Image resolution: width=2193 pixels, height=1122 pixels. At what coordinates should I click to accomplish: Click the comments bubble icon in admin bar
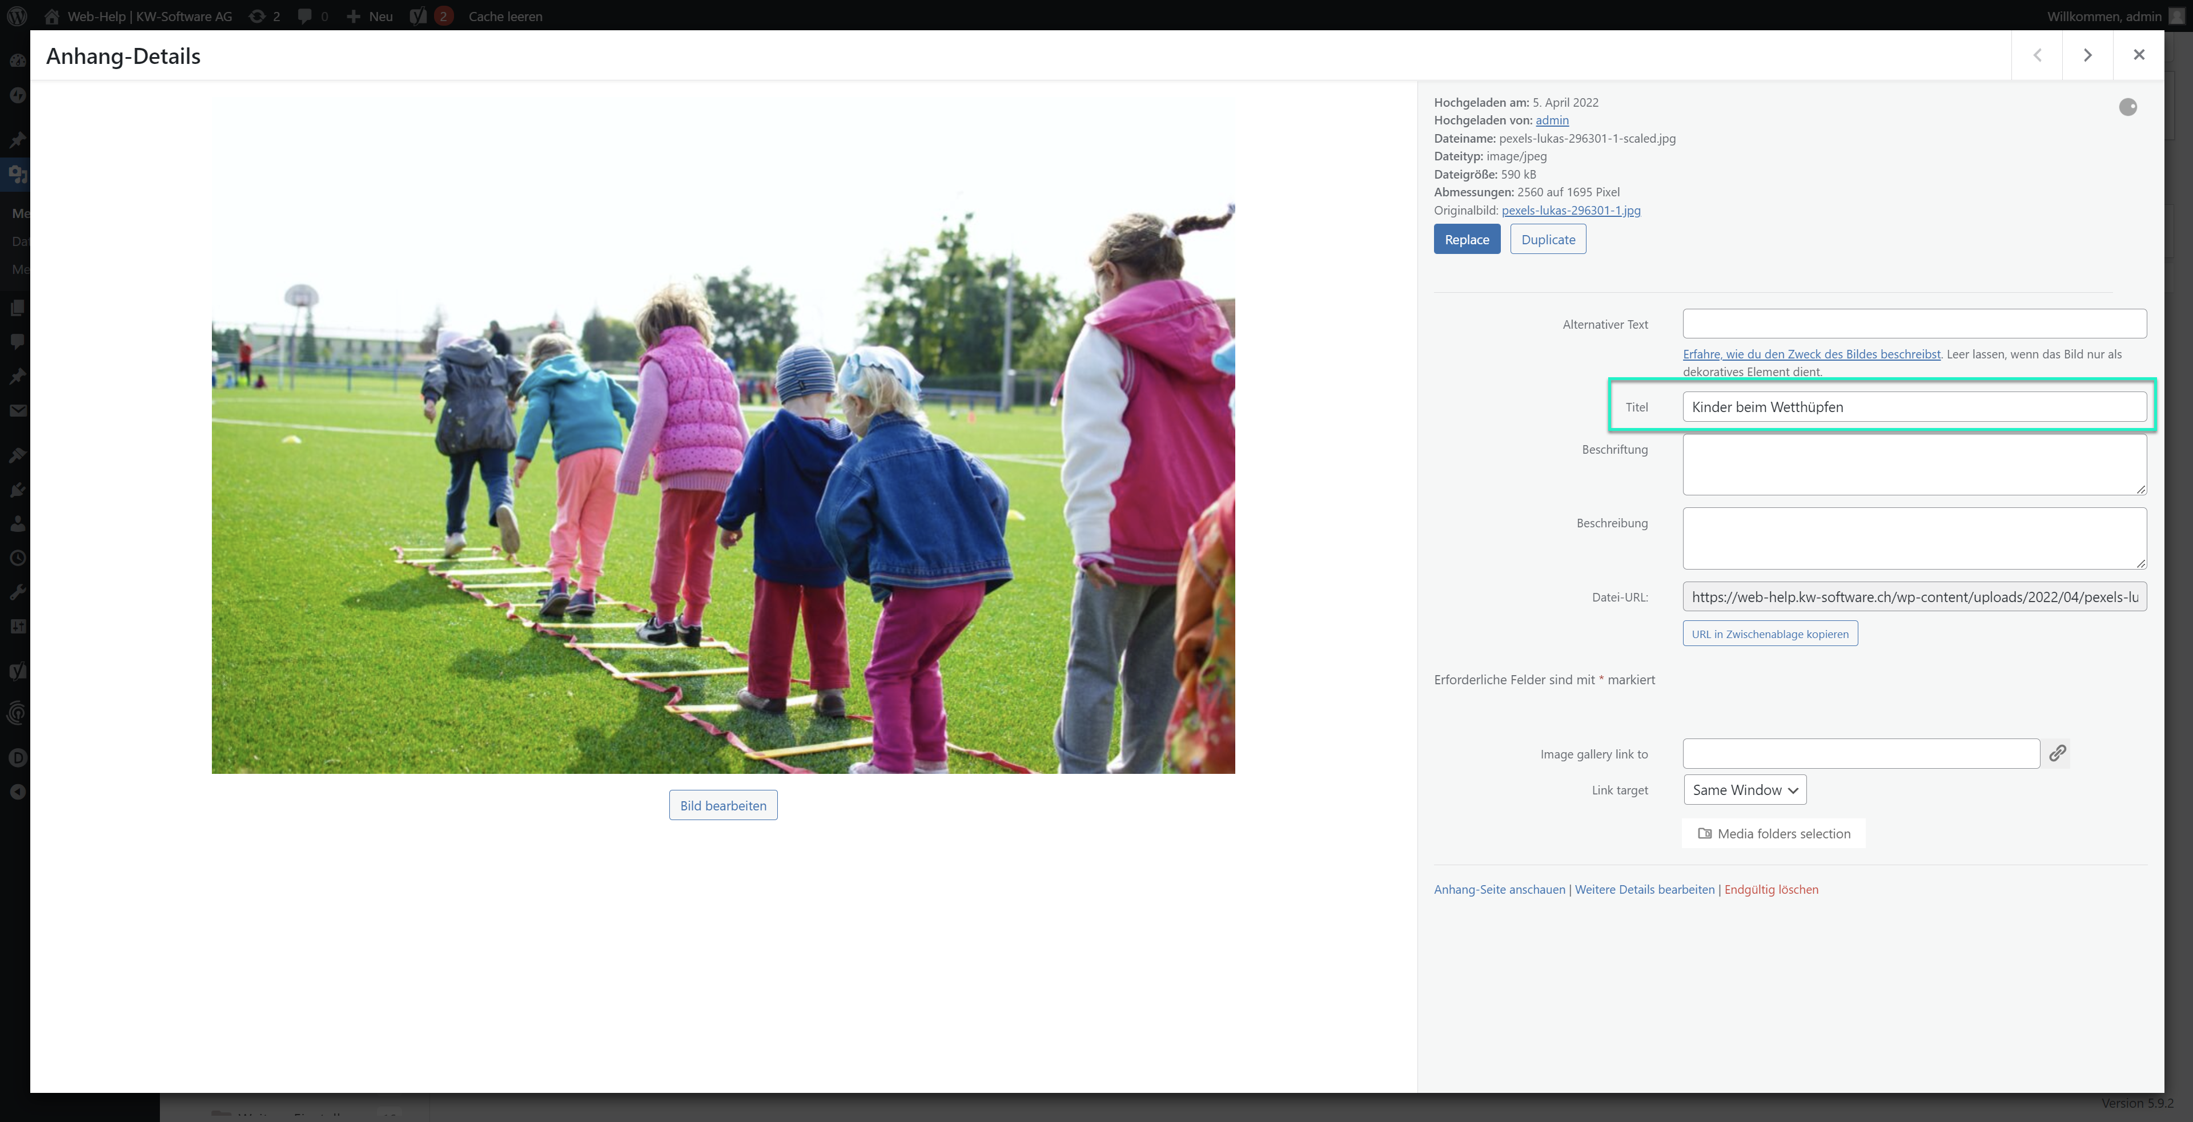[x=305, y=16]
